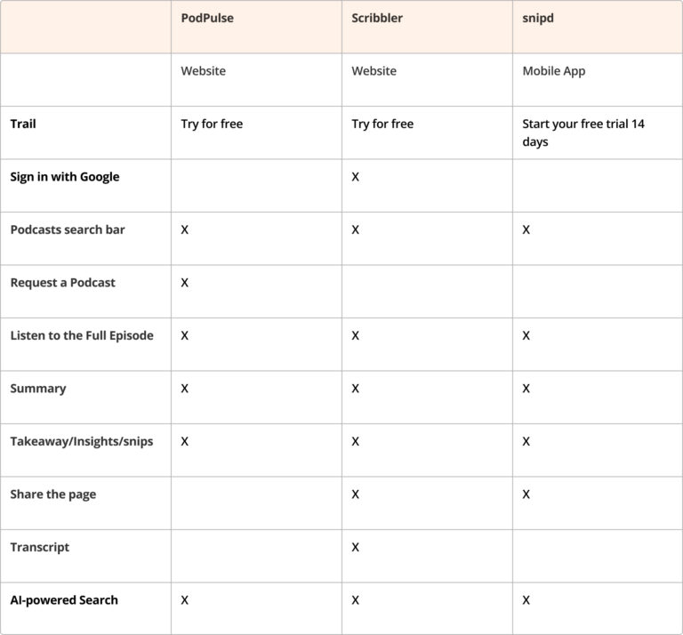Click the PodPulse column header
This screenshot has height=635, width=683.
[207, 18]
